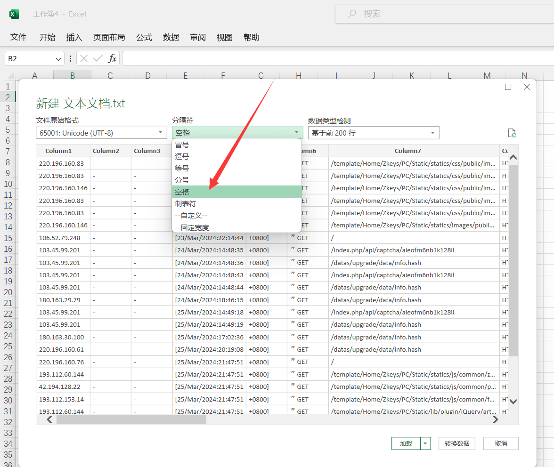Click the Excel app icon in title bar
554x467 pixels.
(14, 14)
